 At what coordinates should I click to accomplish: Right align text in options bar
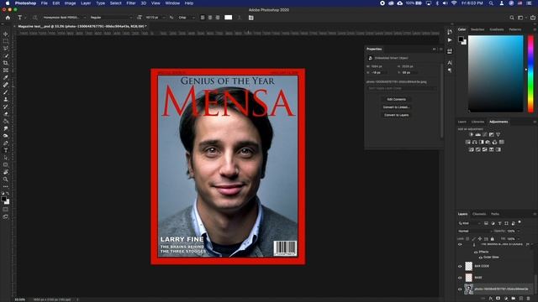218,18
